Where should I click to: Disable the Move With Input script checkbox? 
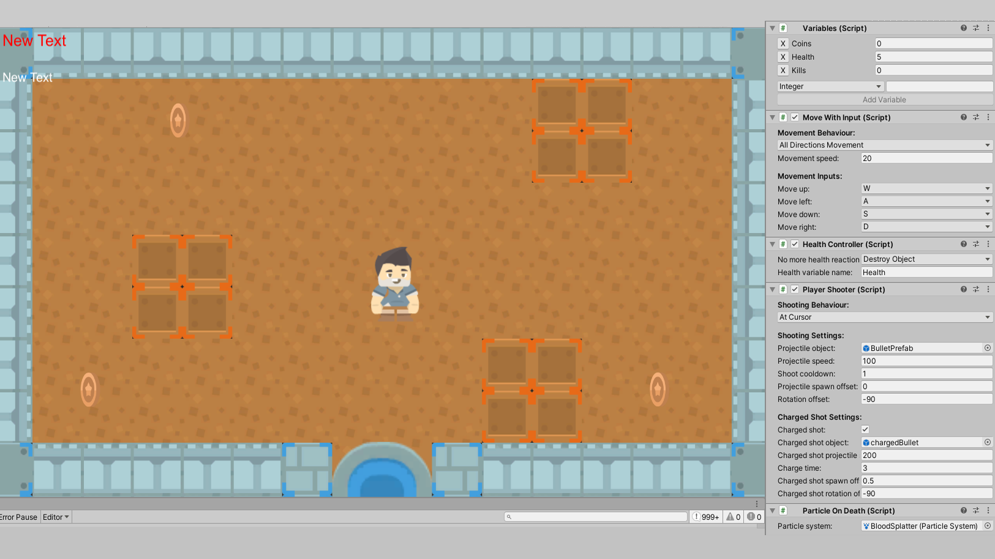pos(795,117)
